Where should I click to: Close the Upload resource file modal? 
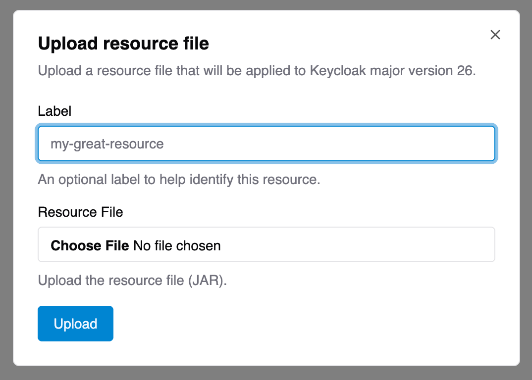pos(495,35)
